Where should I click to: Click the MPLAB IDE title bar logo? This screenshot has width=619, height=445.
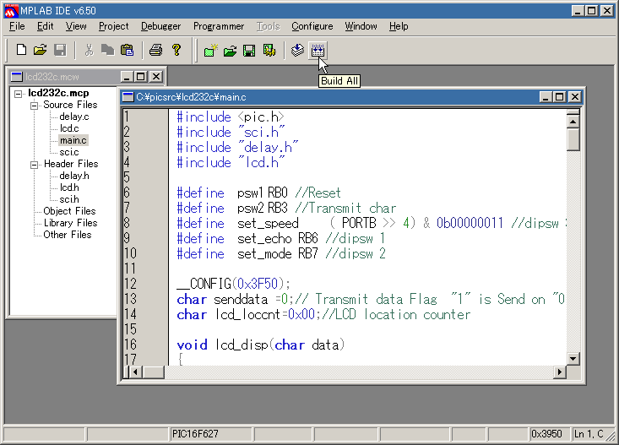[11, 11]
